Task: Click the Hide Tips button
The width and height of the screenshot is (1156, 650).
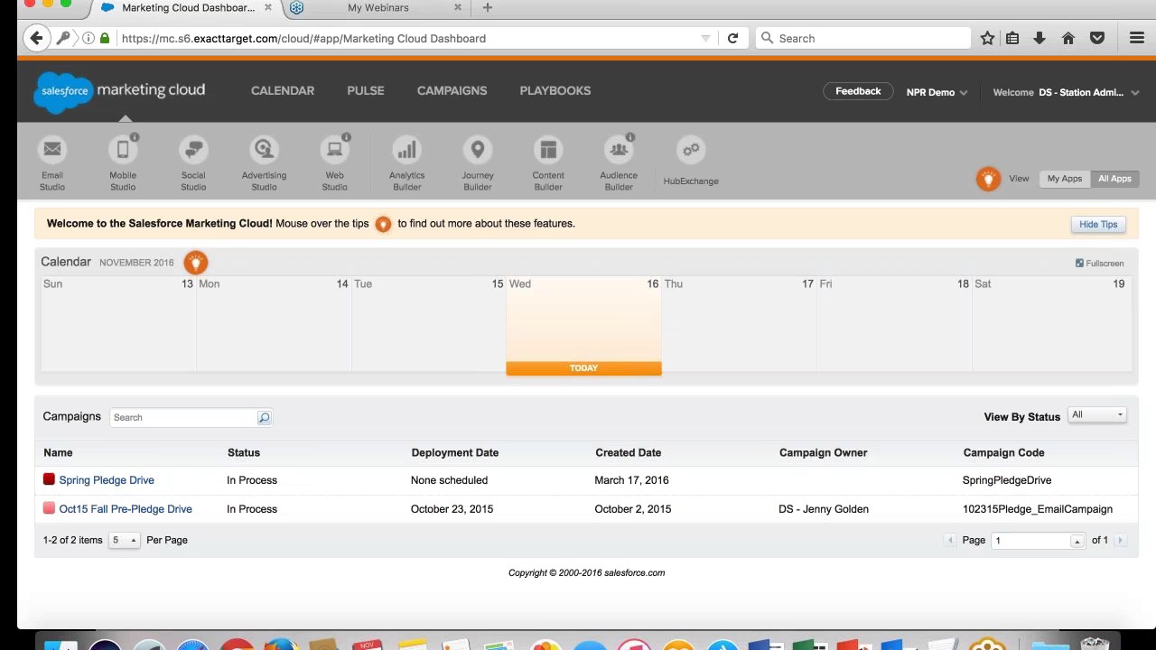Action: [1098, 224]
